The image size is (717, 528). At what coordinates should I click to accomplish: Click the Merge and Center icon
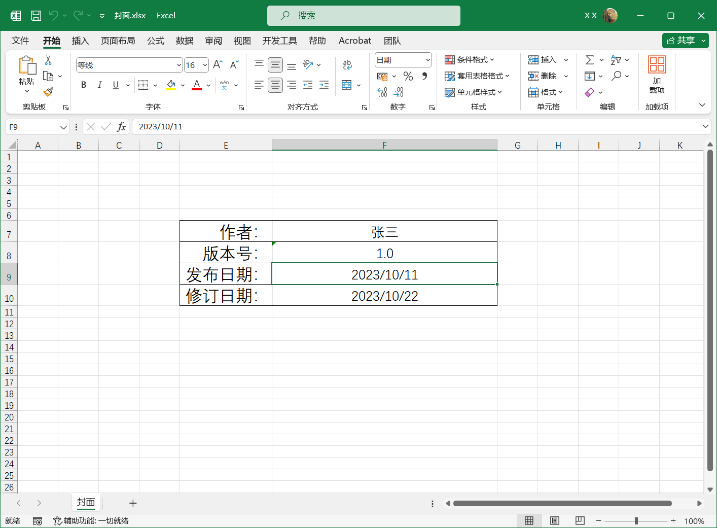click(347, 85)
